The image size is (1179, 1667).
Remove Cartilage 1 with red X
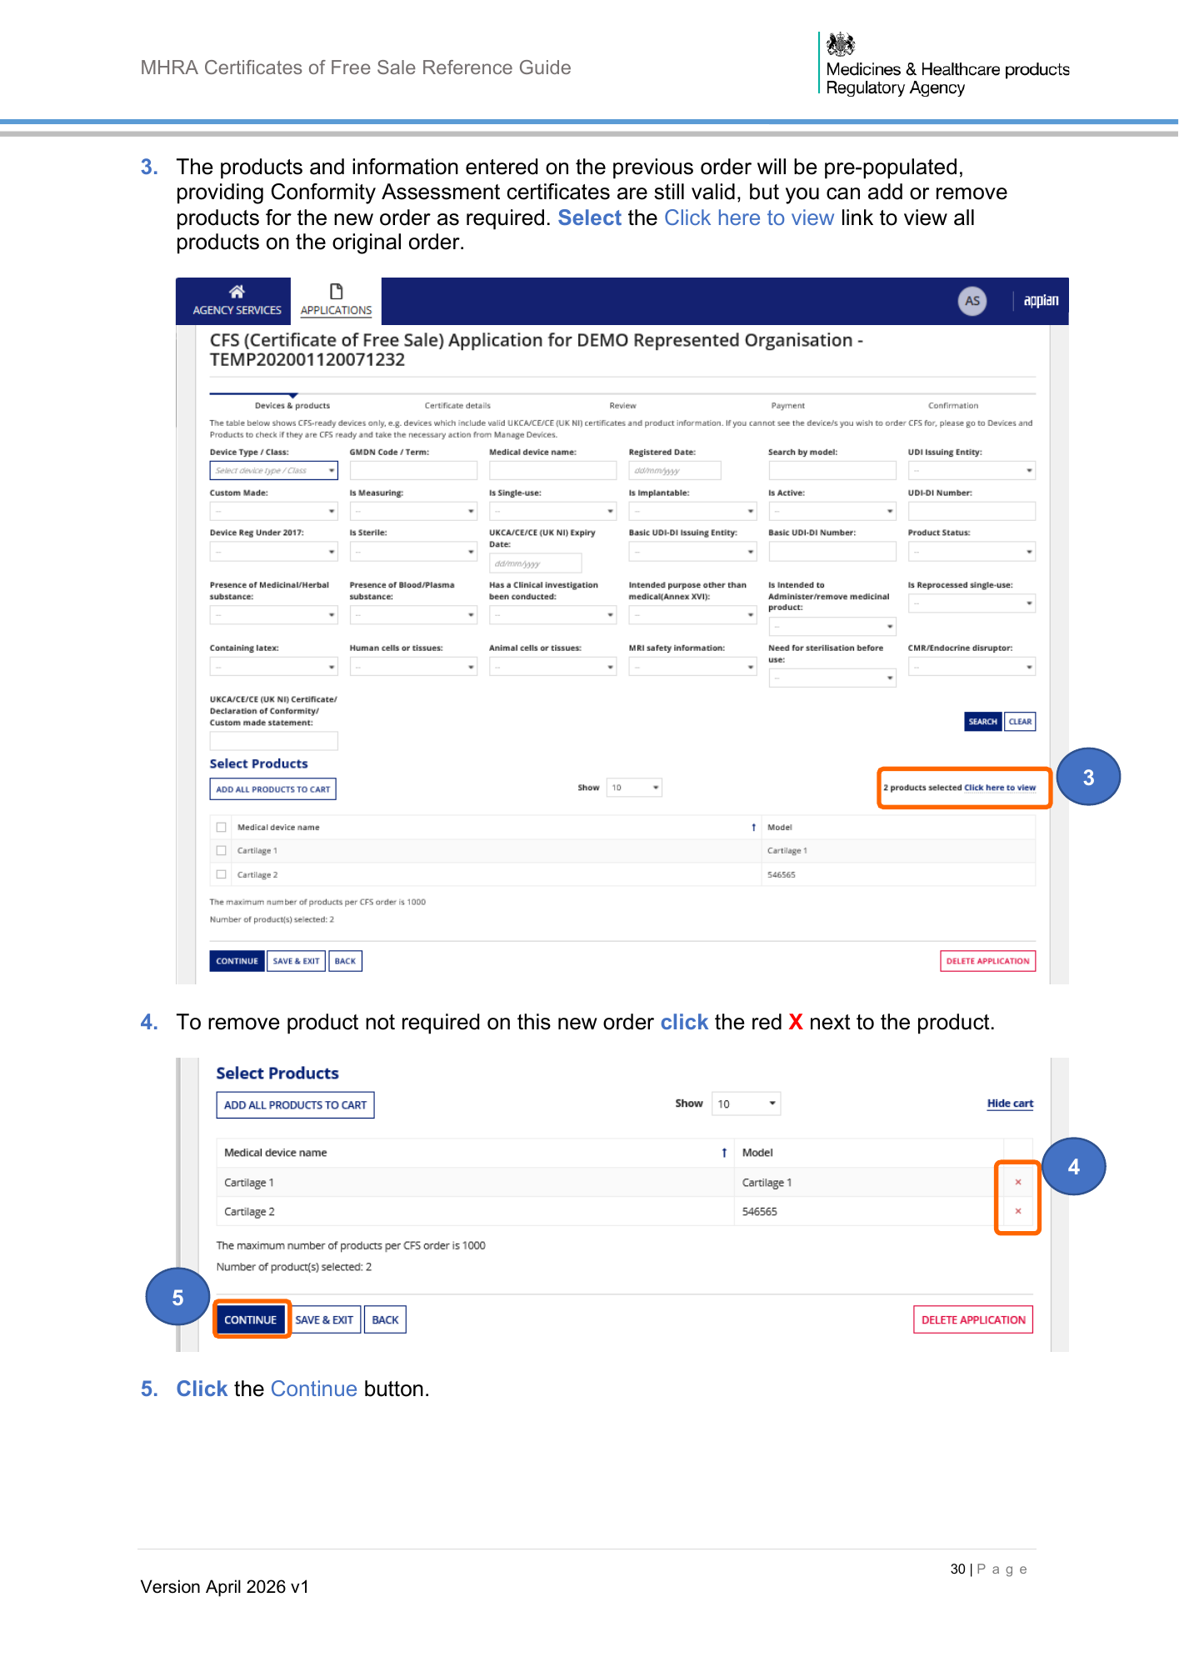point(1017,1182)
